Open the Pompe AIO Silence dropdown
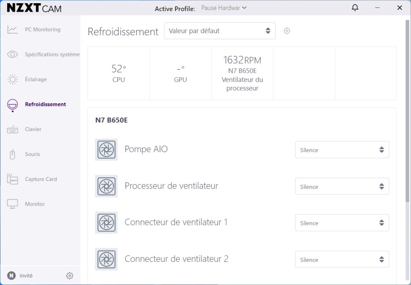Image resolution: width=411 pixels, height=285 pixels. click(x=342, y=150)
